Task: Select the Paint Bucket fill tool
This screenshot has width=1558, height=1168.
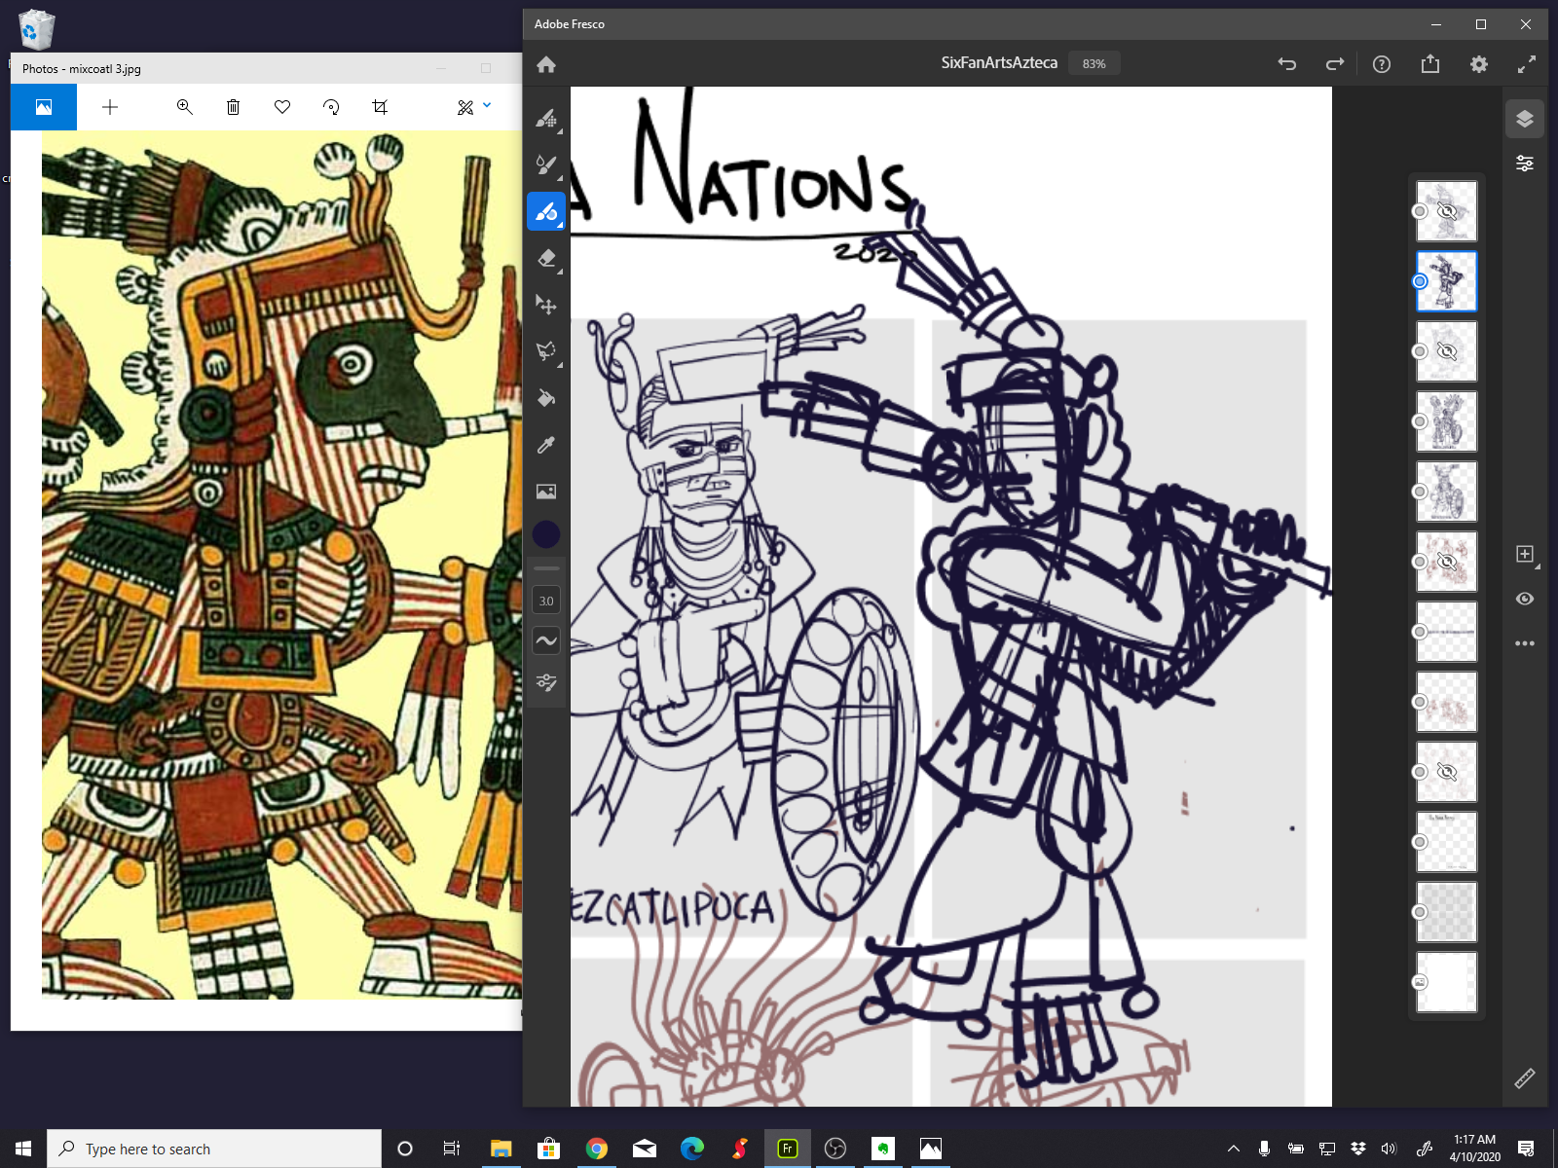Action: click(x=546, y=398)
